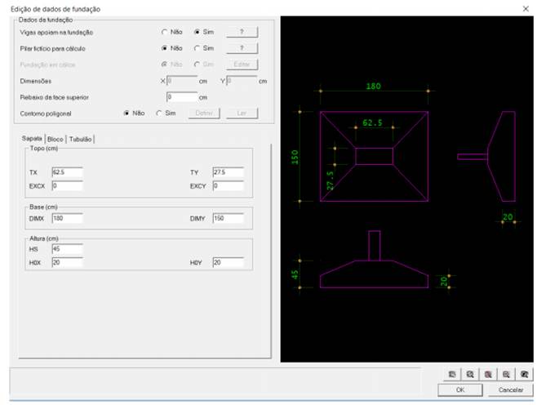The image size is (537, 405).
Task: Open help for Vigas apoiam na fundação
Action: [x=242, y=32]
